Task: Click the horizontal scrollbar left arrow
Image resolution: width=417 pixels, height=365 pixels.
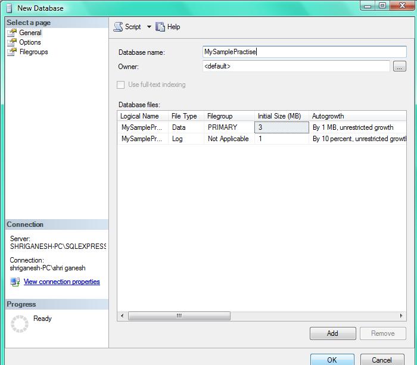Action: [x=122, y=316]
